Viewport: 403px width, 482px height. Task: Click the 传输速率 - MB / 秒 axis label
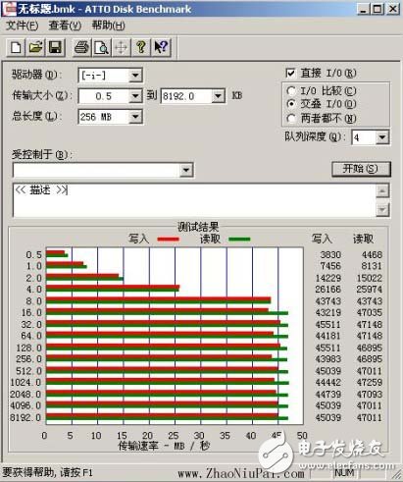164,446
